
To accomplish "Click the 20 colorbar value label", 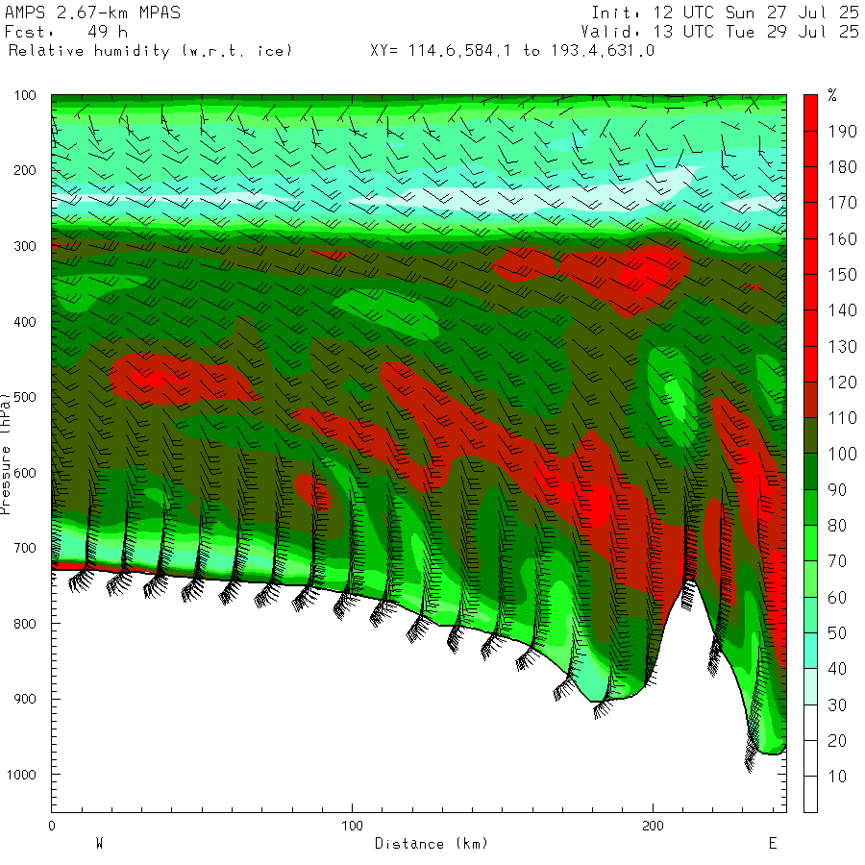I will point(837,741).
